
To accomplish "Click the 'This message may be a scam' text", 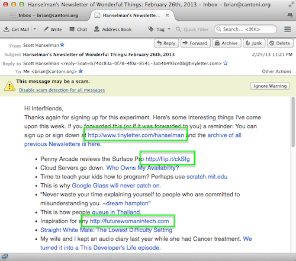I will pyautogui.click(x=53, y=81).
